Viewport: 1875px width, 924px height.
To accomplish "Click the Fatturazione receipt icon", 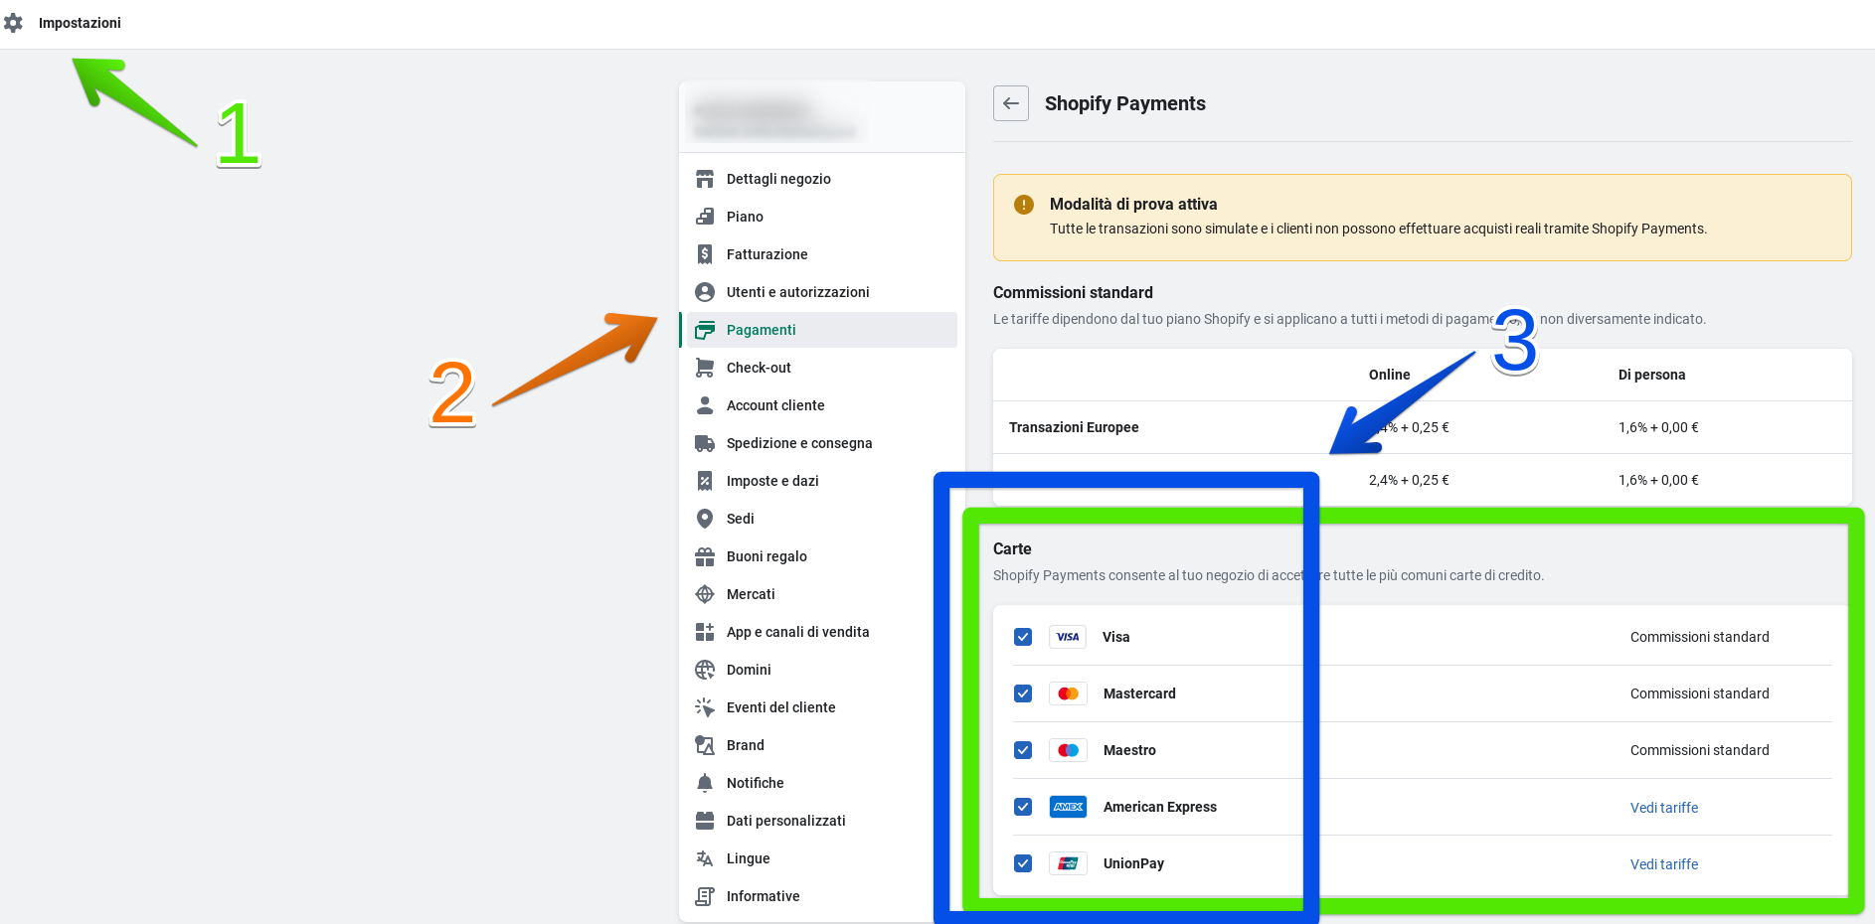I will coord(705,254).
